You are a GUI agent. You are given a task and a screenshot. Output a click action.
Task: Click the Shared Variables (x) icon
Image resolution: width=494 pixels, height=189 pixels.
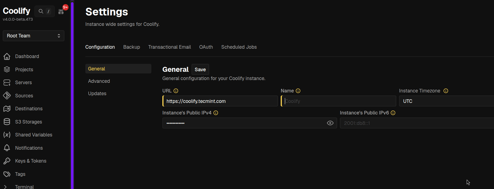7,135
